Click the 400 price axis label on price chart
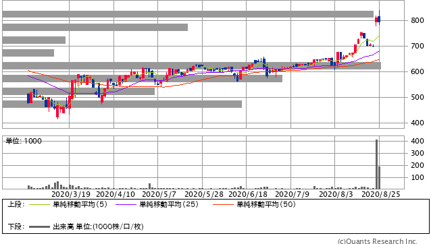 pos(417,123)
